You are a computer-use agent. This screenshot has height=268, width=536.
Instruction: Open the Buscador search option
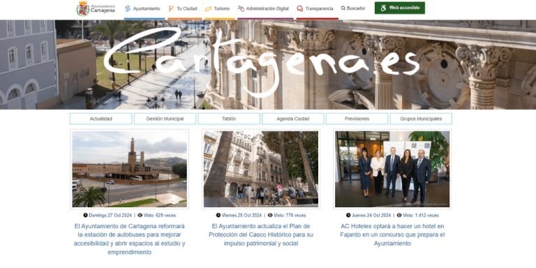tap(353, 8)
